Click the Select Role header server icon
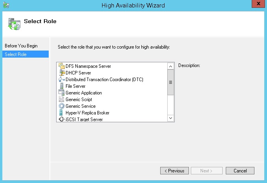 pyautogui.click(x=14, y=24)
